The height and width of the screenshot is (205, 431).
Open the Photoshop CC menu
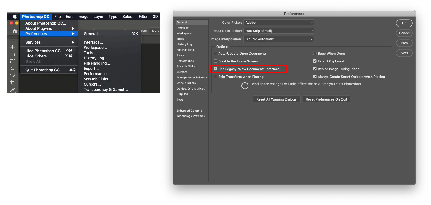(36, 17)
